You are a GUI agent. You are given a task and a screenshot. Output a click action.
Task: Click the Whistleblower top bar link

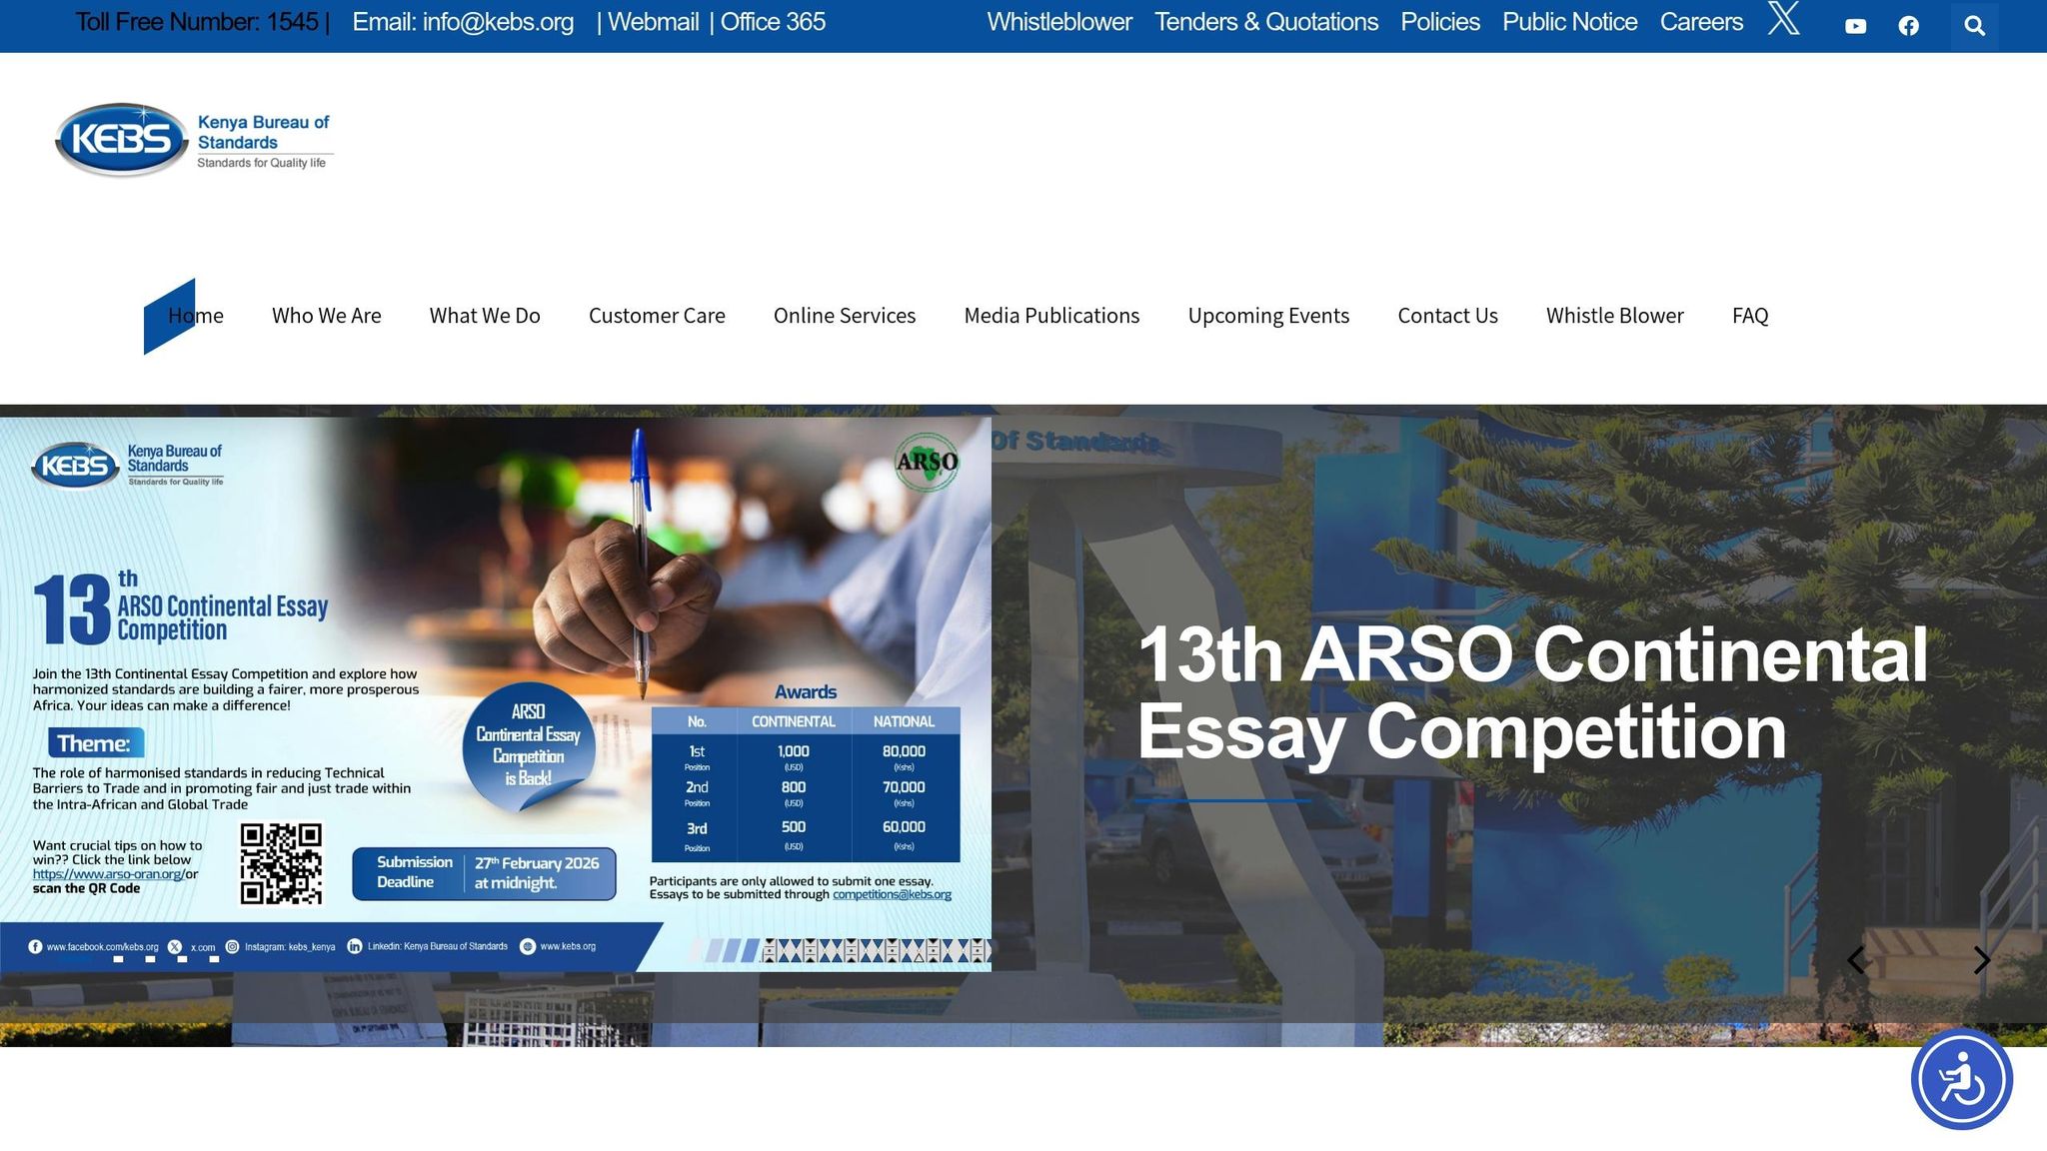[1059, 22]
